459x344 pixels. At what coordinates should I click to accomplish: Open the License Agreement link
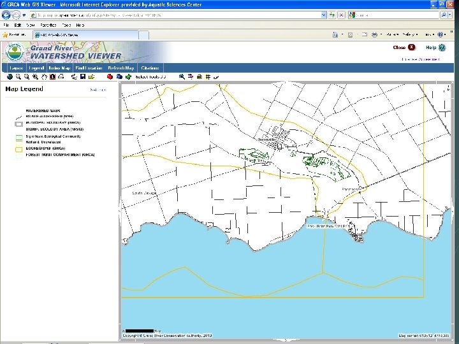(420, 59)
